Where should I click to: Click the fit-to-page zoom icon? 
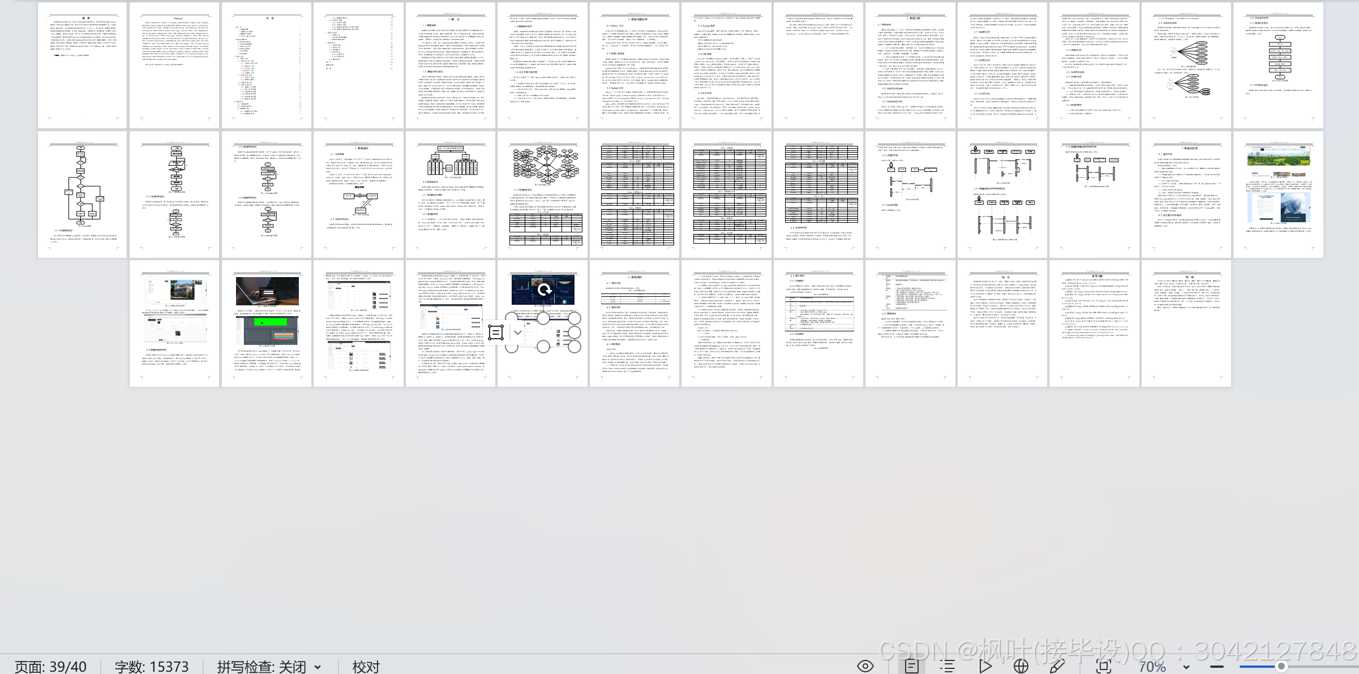(x=1103, y=666)
